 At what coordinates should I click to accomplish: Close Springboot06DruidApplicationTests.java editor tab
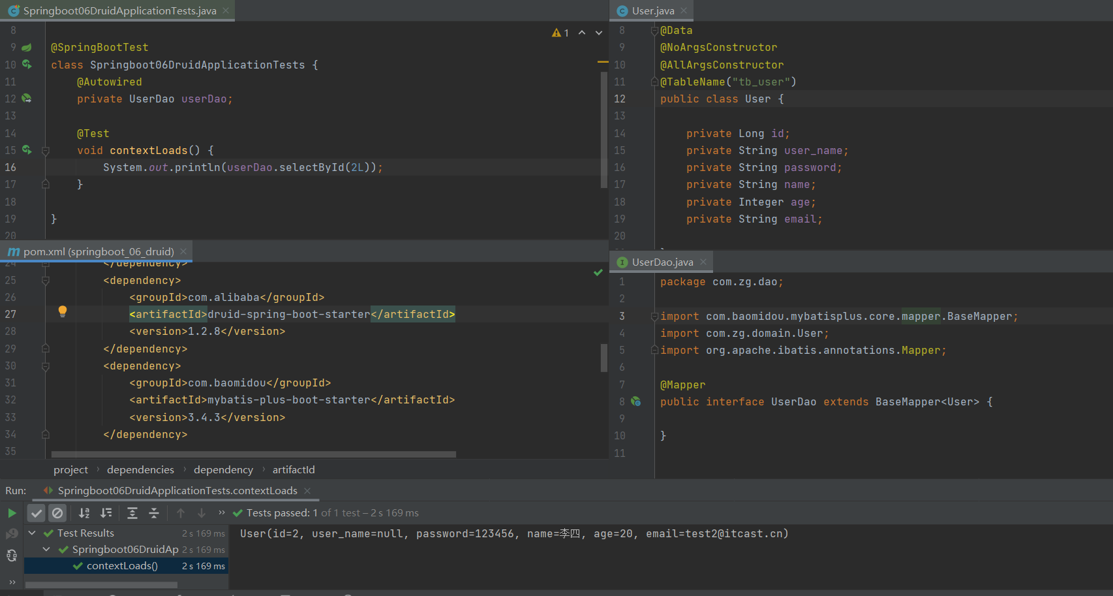(226, 10)
